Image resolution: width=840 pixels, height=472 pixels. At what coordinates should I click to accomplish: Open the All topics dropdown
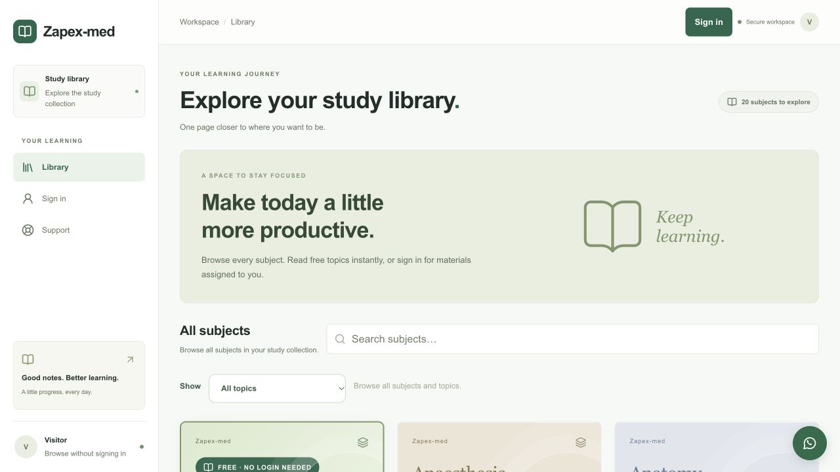(277, 388)
